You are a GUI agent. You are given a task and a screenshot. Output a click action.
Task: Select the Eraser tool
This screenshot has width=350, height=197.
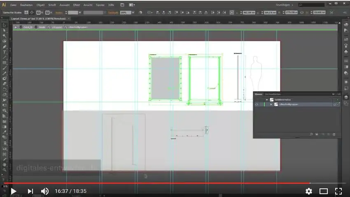[4, 84]
